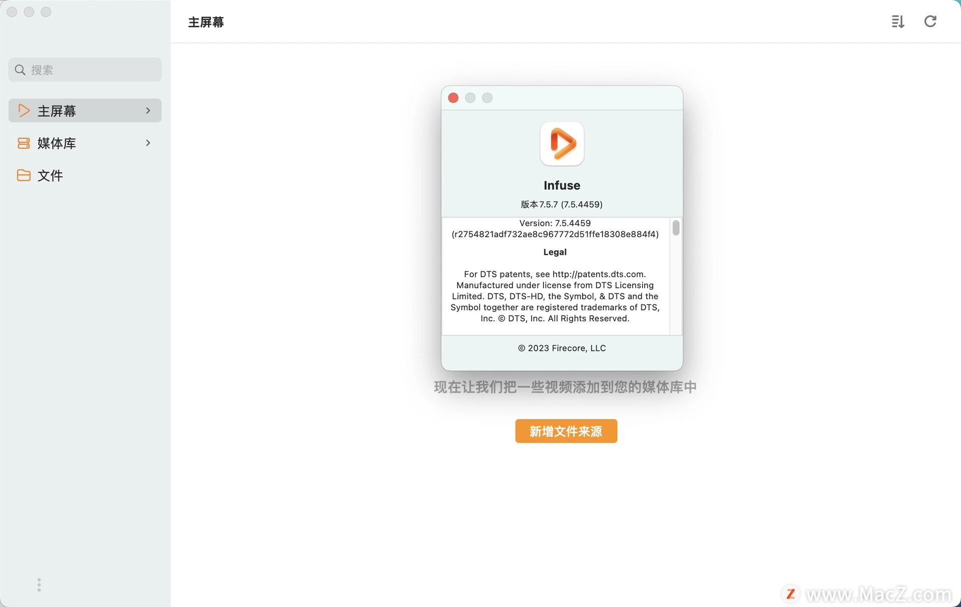Click the Infuse app icon in about dialog
Viewport: 961px width, 607px height.
pyautogui.click(x=562, y=144)
